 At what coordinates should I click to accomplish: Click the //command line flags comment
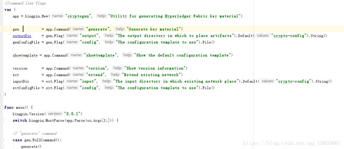tap(25, 3)
